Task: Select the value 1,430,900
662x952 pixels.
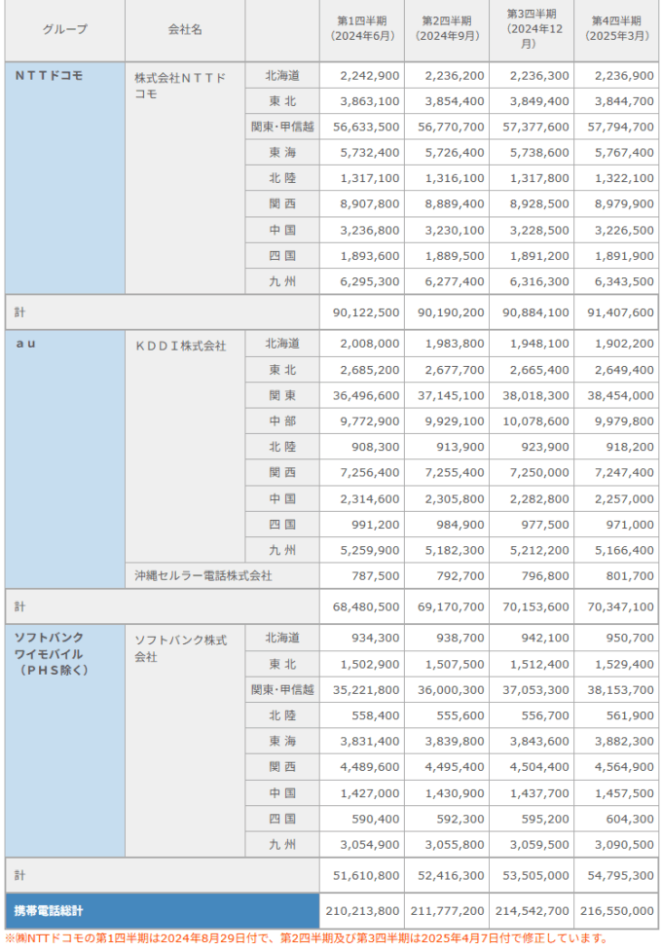Action: [x=455, y=793]
